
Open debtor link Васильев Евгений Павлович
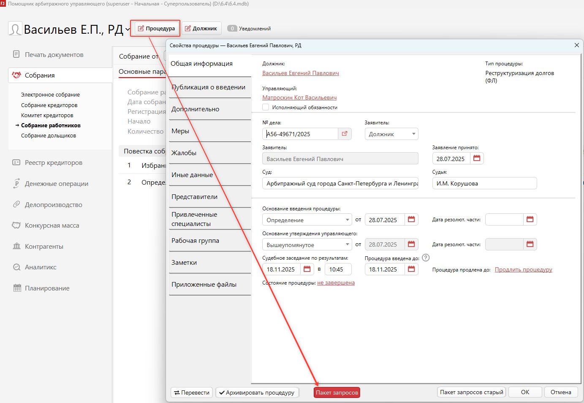click(x=301, y=73)
